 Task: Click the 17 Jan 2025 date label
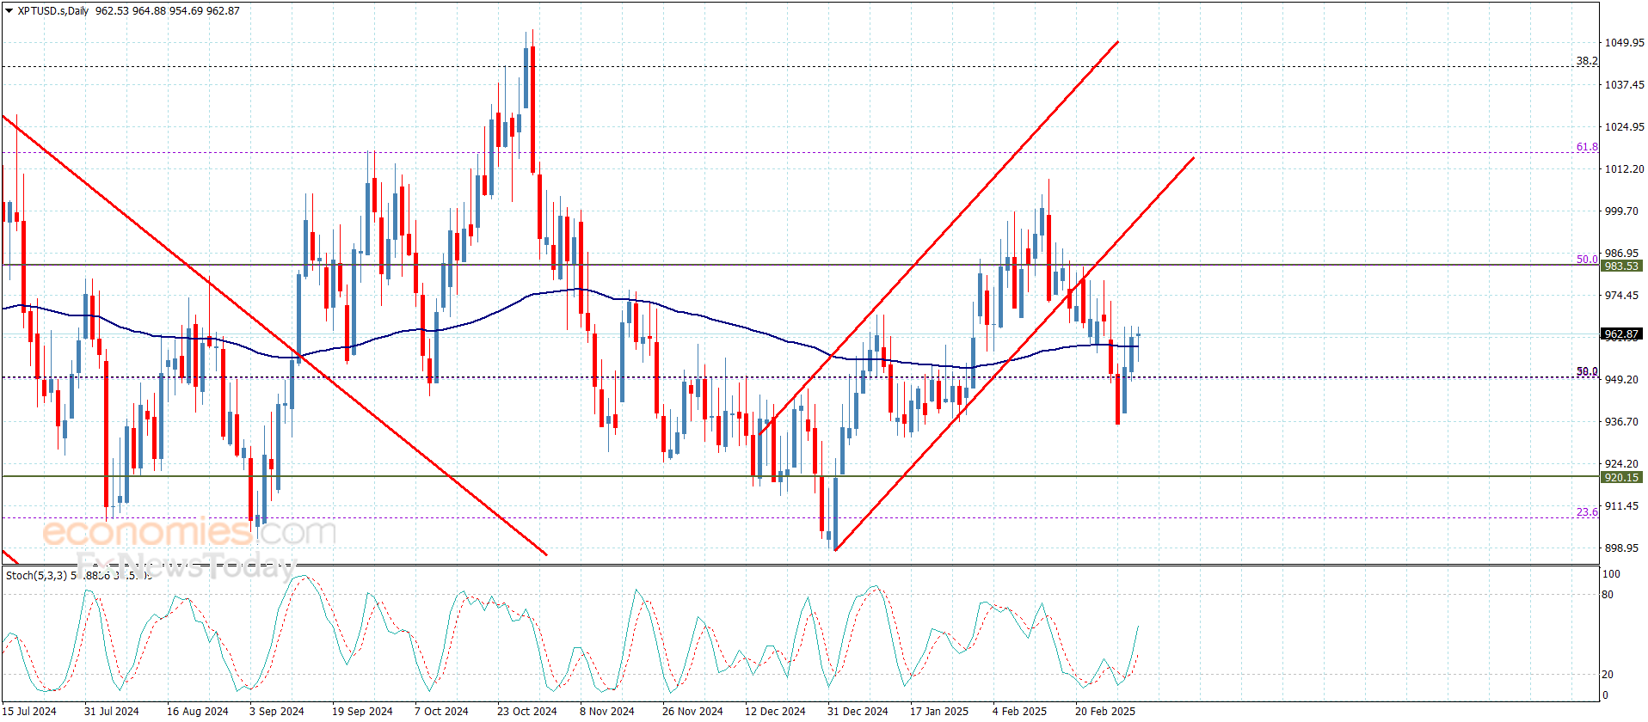(x=939, y=711)
